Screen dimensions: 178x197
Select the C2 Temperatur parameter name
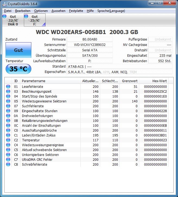31,140
